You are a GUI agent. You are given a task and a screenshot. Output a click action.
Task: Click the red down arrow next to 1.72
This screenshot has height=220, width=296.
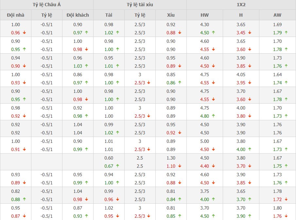[286, 199]
